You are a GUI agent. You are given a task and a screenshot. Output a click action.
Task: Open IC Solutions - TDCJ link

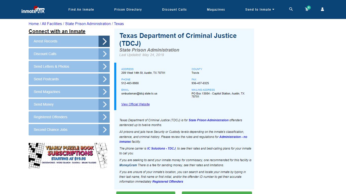tap(161, 149)
